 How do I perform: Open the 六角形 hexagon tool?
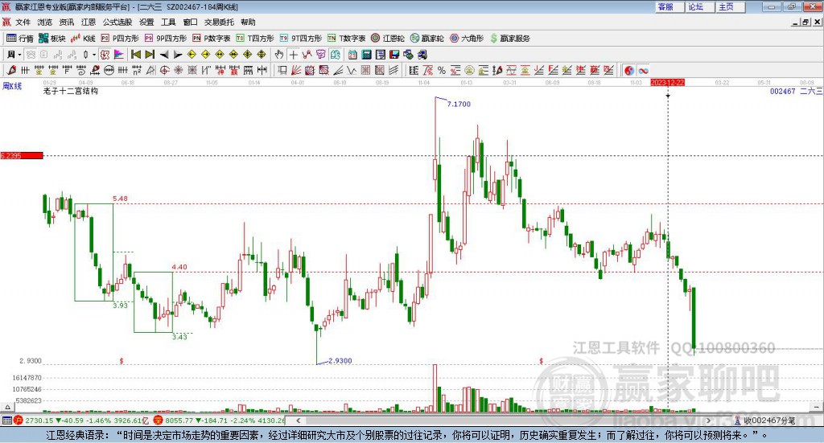pos(467,39)
